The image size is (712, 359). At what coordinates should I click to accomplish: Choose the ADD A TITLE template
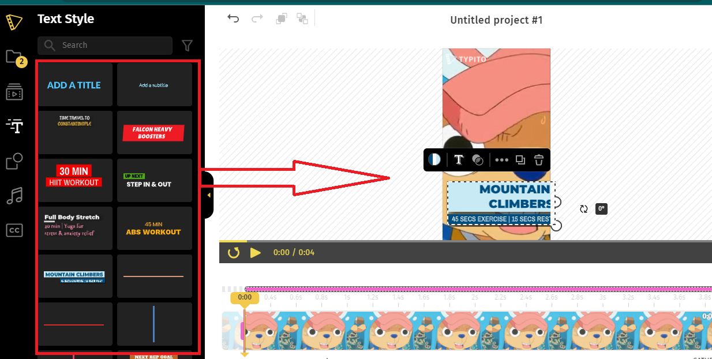[x=75, y=85]
